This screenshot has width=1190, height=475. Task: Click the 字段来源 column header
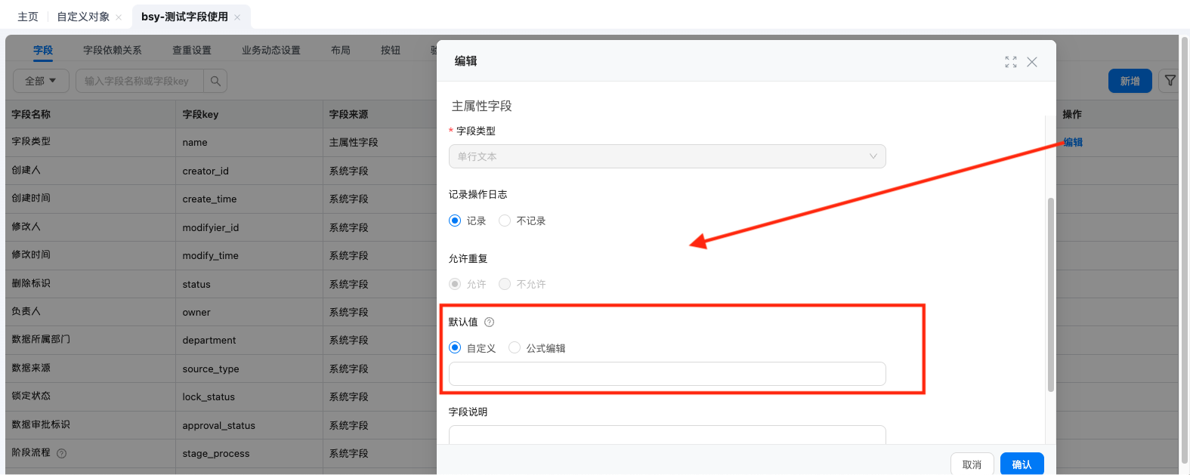[349, 114]
